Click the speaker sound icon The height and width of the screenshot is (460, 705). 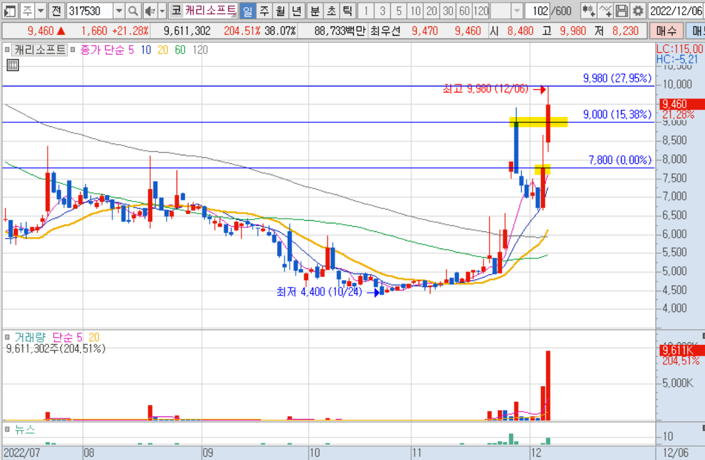click(150, 11)
